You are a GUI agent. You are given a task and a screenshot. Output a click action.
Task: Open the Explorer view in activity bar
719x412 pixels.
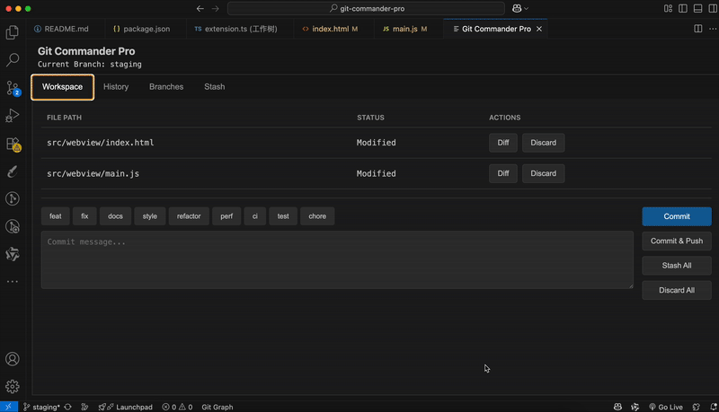tap(13, 32)
